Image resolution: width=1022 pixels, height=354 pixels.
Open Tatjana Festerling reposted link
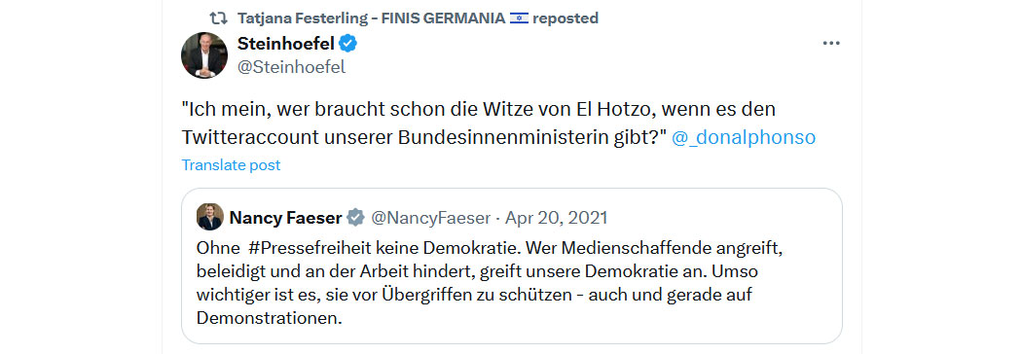[418, 18]
